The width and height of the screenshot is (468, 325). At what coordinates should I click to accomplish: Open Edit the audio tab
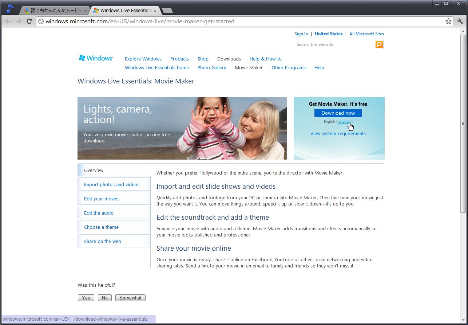point(114,213)
